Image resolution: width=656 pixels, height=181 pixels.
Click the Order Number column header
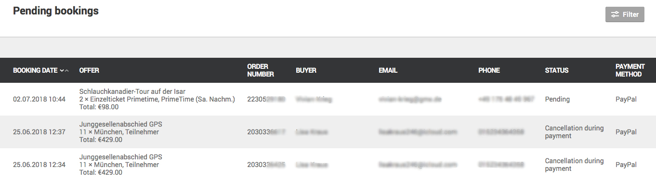[261, 70]
